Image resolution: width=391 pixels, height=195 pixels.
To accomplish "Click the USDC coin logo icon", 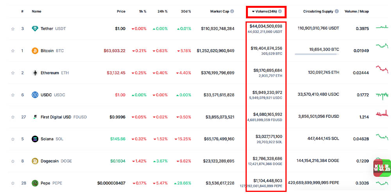I will click(x=35, y=95).
